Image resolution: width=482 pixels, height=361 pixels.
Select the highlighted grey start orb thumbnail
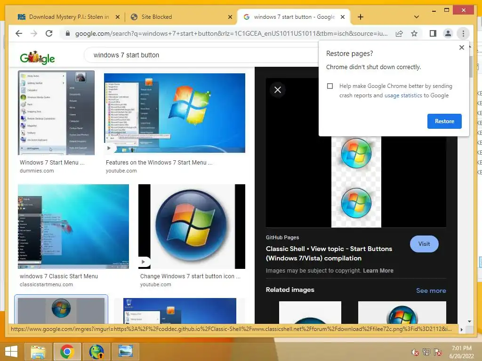coord(61,310)
